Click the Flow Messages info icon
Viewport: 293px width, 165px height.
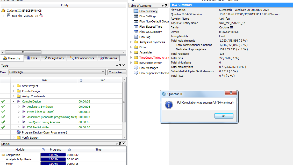click(x=136, y=68)
